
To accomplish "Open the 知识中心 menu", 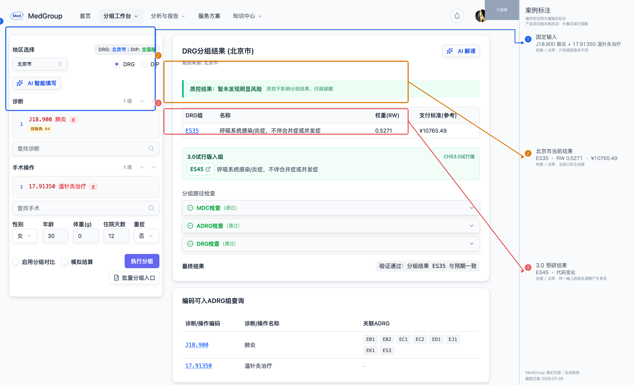I will click(247, 16).
